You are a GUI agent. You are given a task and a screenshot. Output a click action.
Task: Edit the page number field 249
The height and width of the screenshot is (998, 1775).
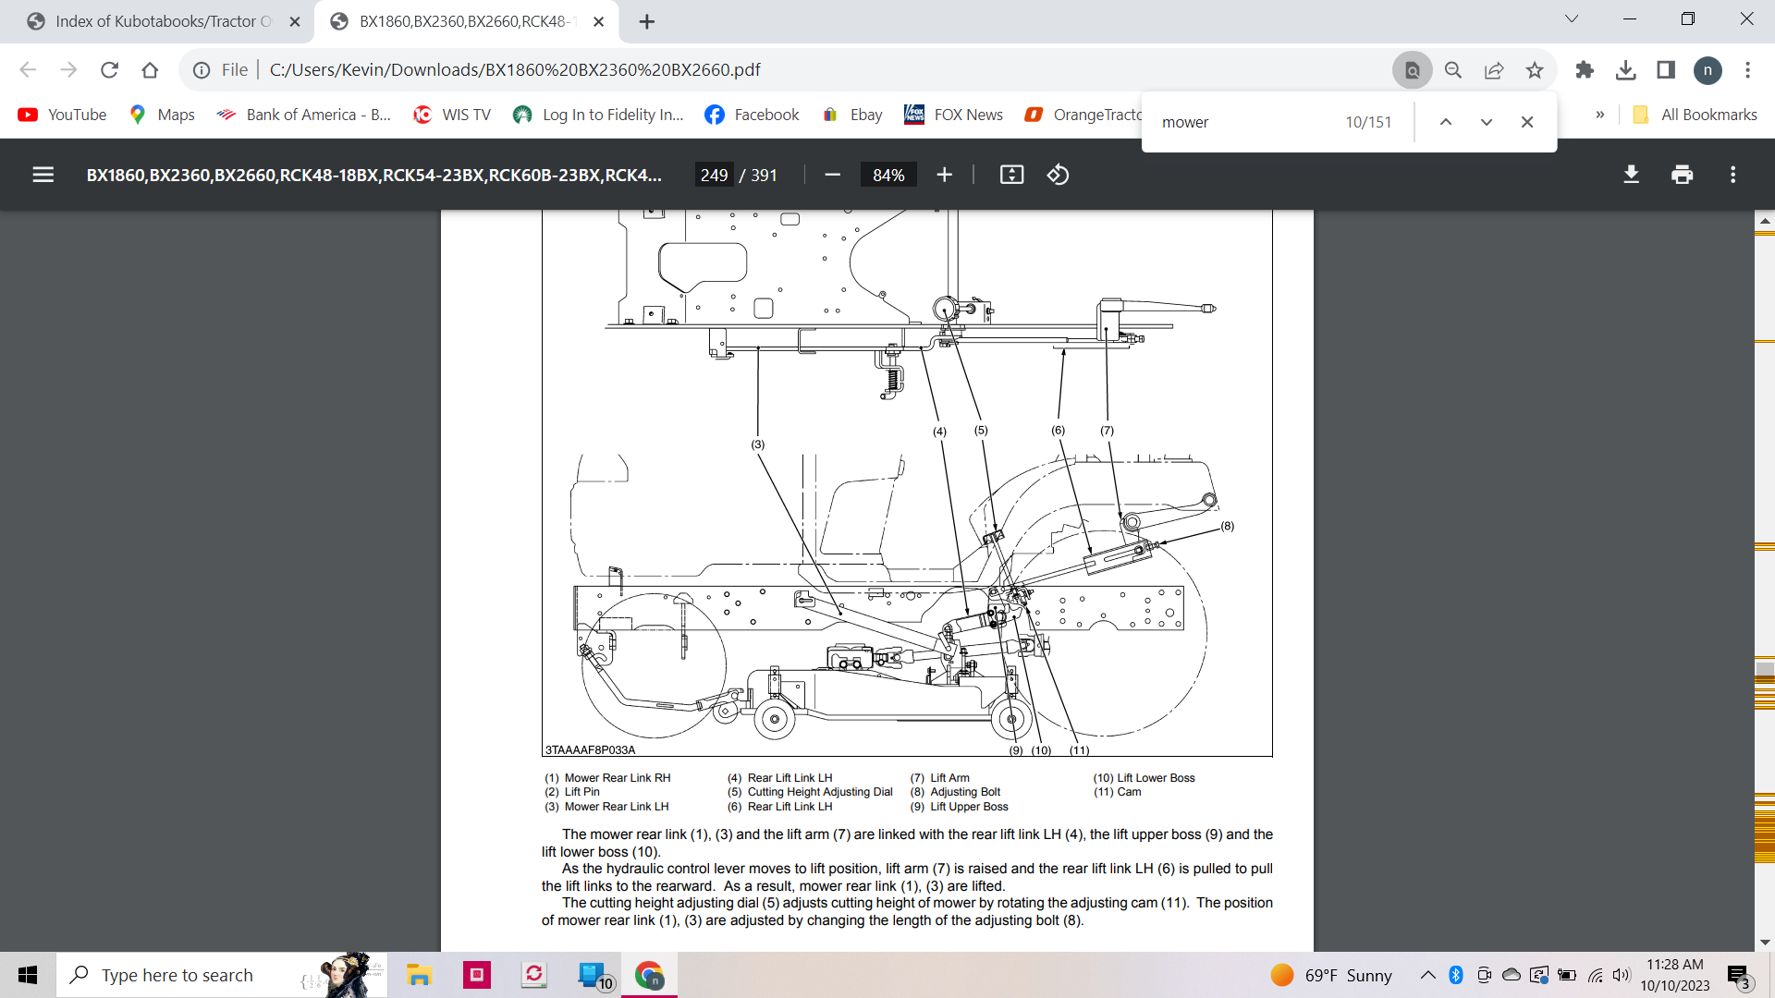tap(714, 175)
